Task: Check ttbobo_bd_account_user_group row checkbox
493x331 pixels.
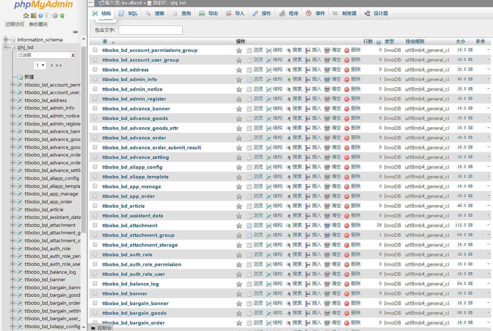Action: [x=95, y=59]
